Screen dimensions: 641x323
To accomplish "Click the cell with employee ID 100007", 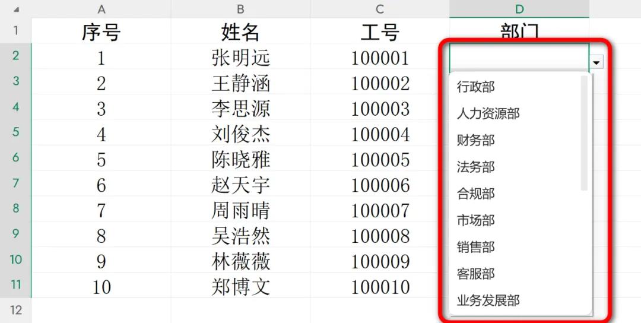I will pos(380,208).
